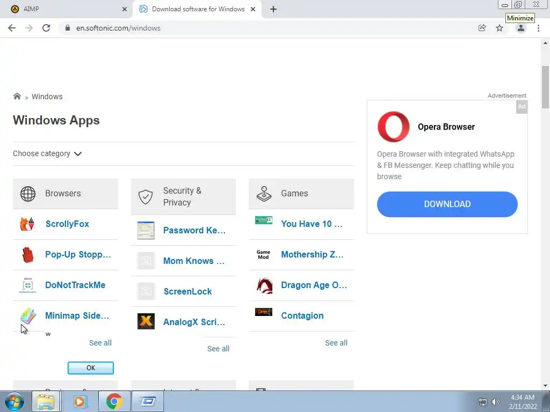The image size is (550, 412).
Task: Click the Game Mod Mothership icon
Action: tap(263, 255)
